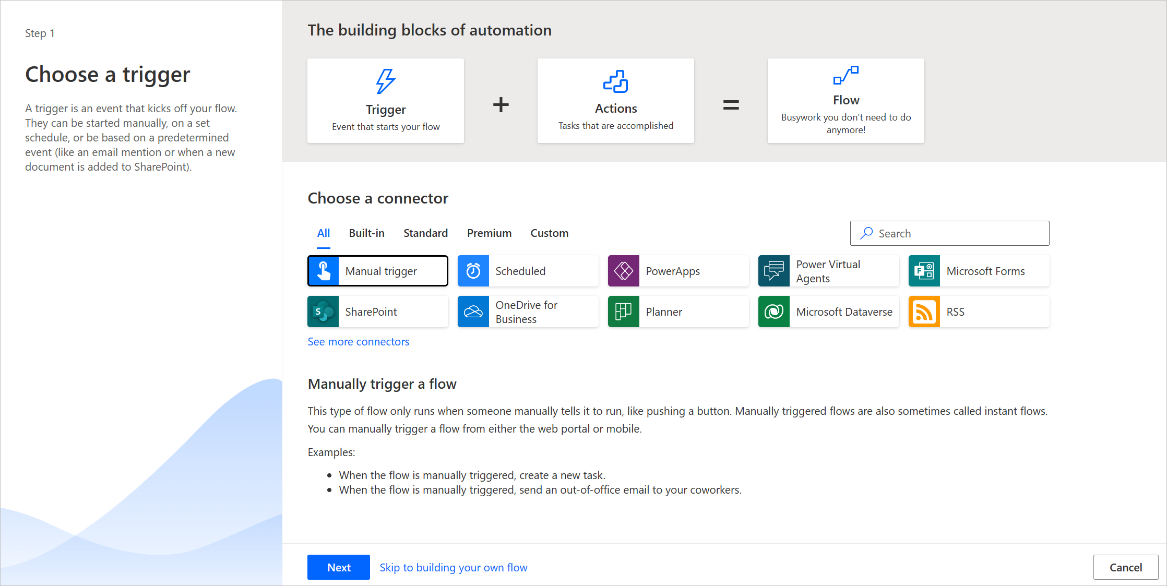The image size is (1167, 586).
Task: Open the RSS connector tile
Action: (x=979, y=312)
